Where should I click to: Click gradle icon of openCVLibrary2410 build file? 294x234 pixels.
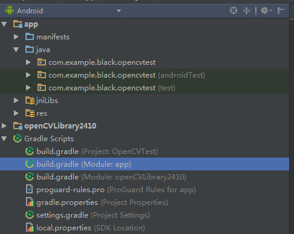(30, 176)
